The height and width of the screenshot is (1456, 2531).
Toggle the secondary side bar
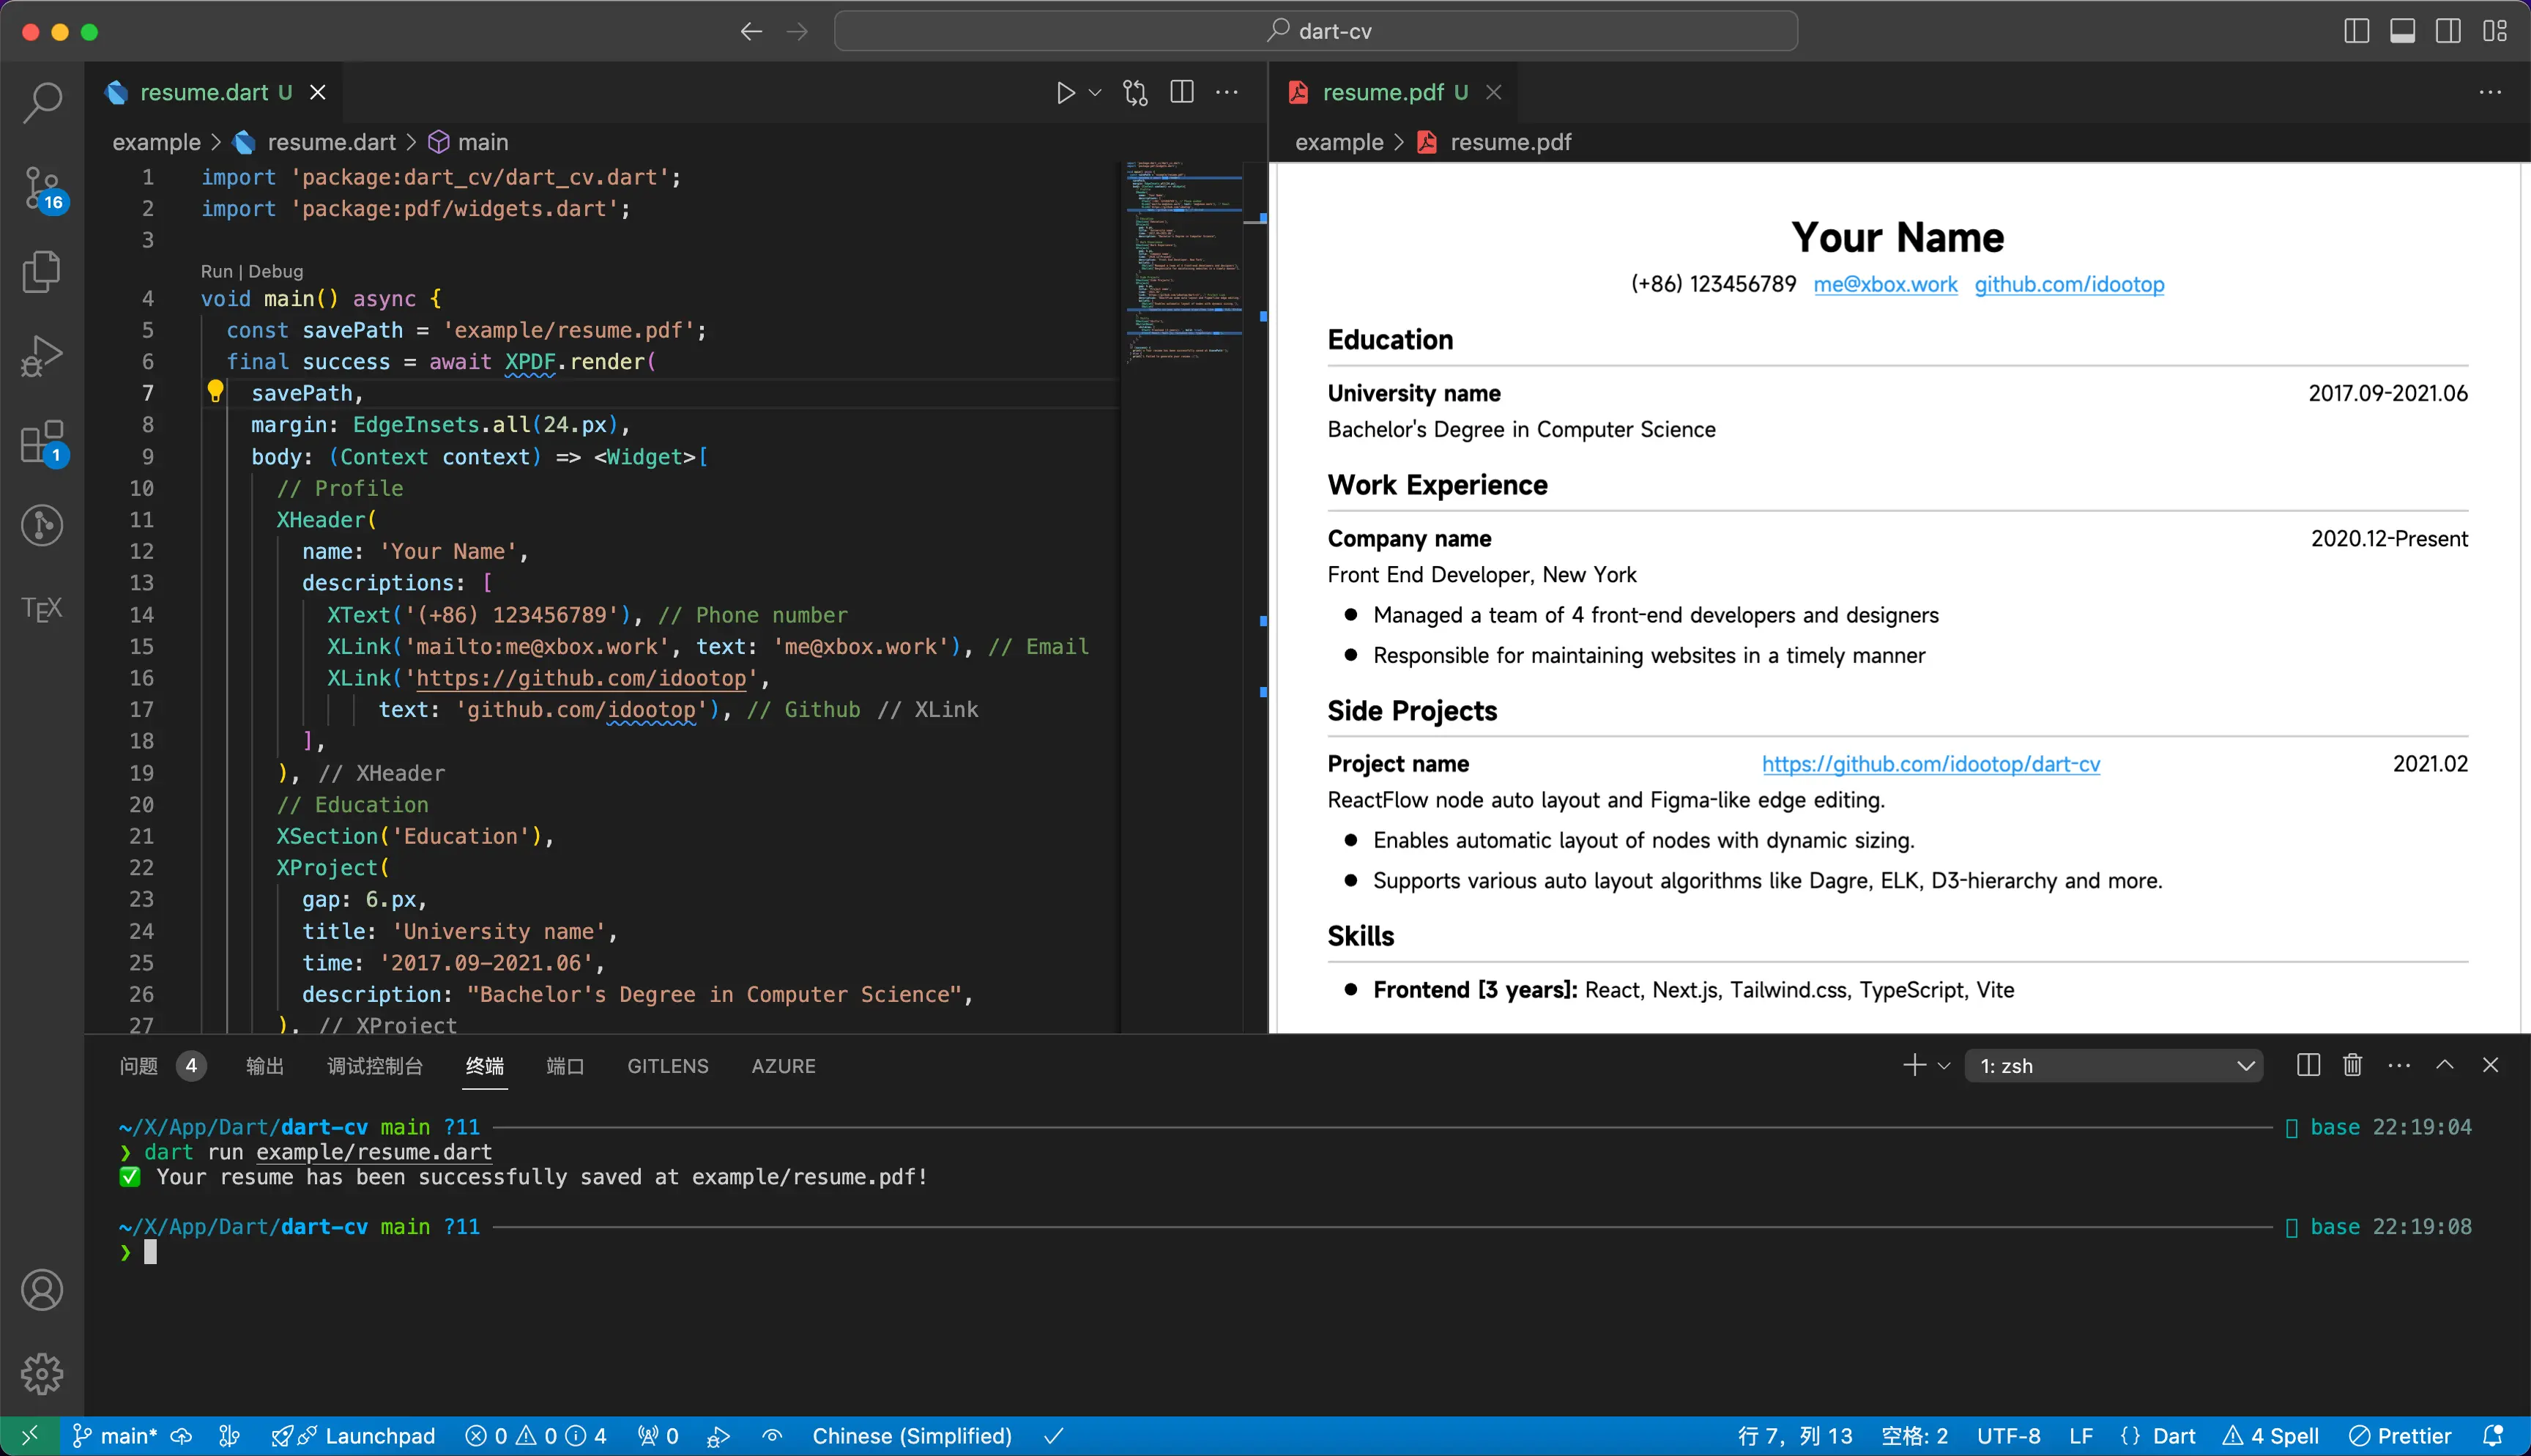[x=2448, y=31]
